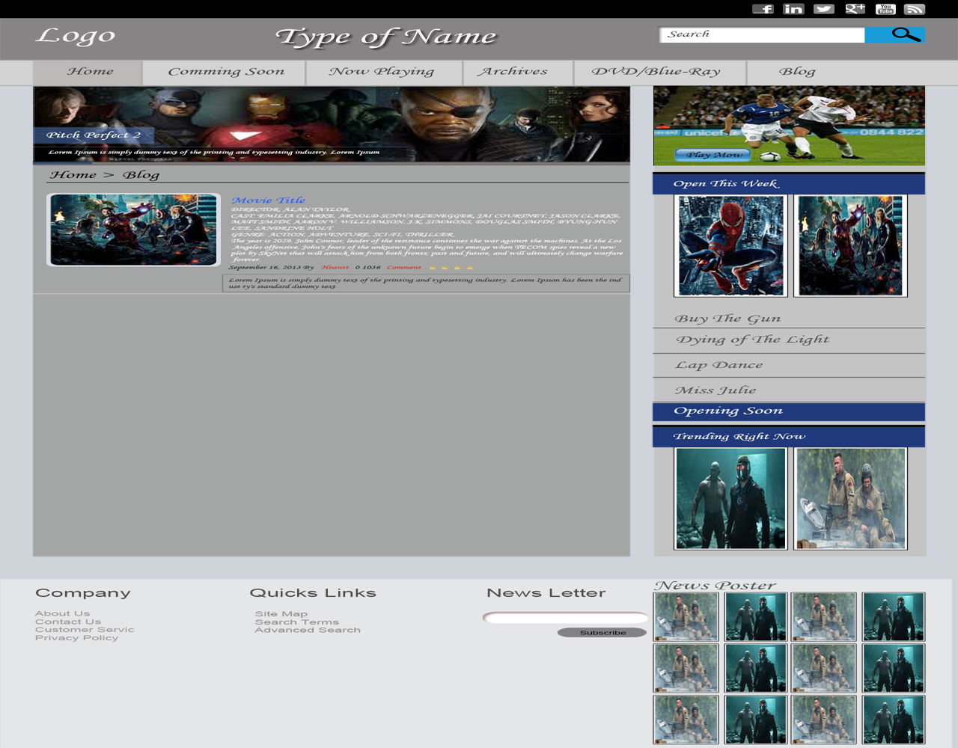Open the LinkedIn social icon
The height and width of the screenshot is (748, 958).
pos(793,9)
